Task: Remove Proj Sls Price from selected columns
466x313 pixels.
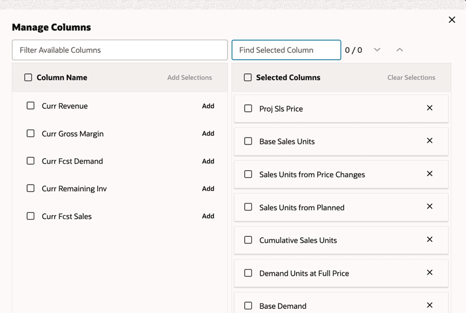Action: tap(429, 108)
